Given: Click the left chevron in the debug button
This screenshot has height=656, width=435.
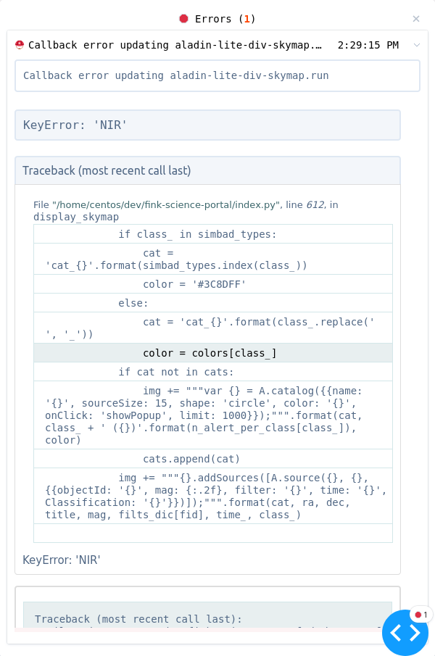Looking at the screenshot, I should click(x=397, y=633).
